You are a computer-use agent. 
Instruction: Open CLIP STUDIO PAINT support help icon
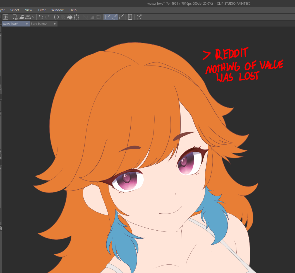(139, 17)
